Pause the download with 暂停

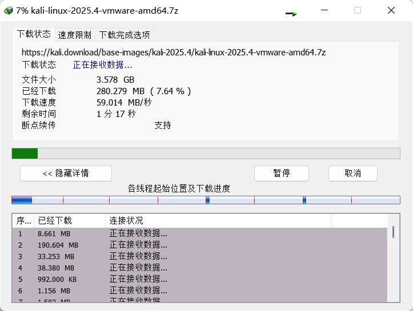click(x=281, y=173)
